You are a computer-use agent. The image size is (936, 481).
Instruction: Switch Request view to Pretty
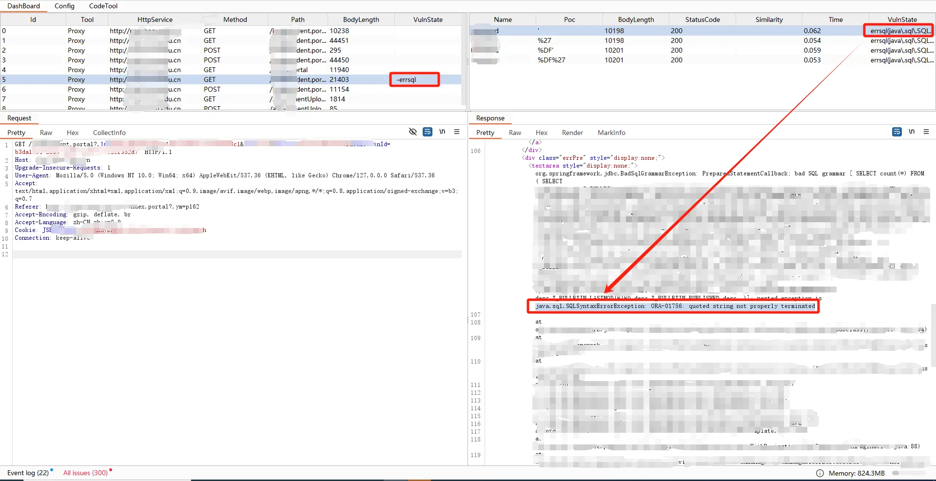(x=16, y=133)
